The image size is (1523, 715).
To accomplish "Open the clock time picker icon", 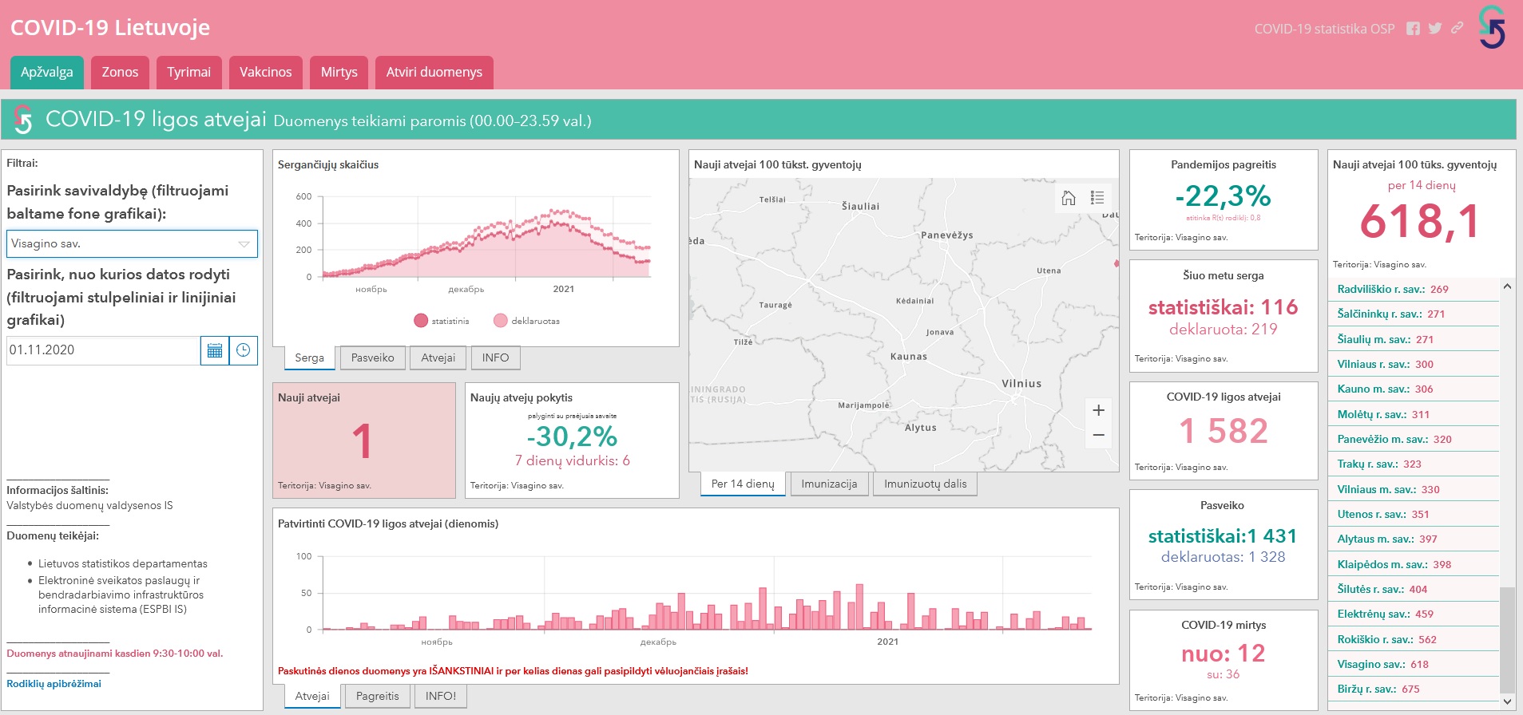I will 244,350.
